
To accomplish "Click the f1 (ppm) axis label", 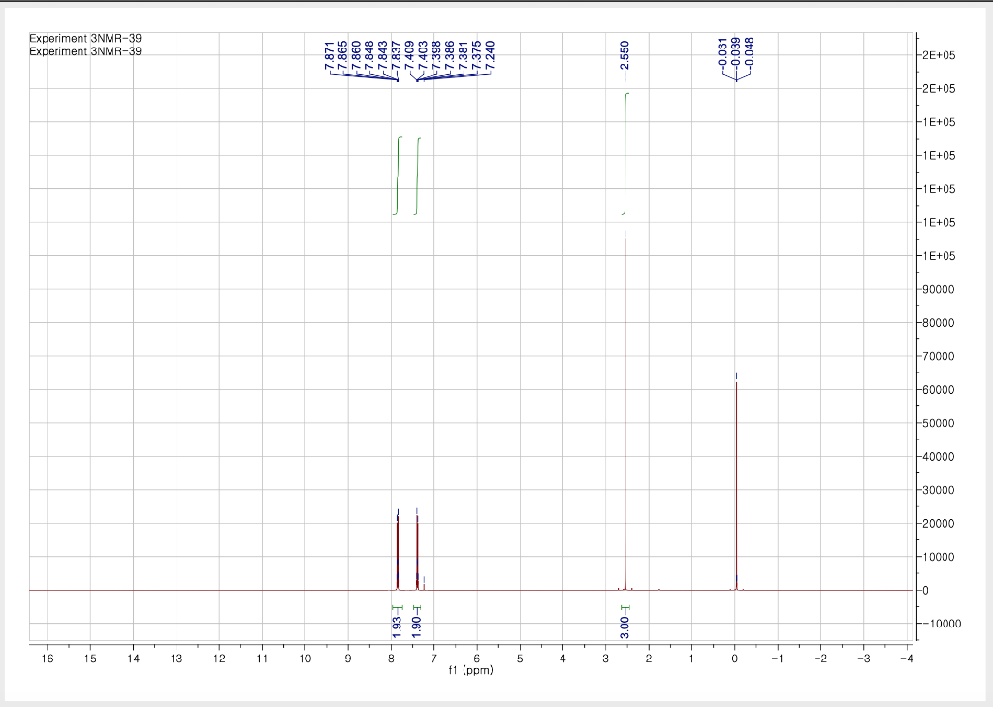I will 469,669.
